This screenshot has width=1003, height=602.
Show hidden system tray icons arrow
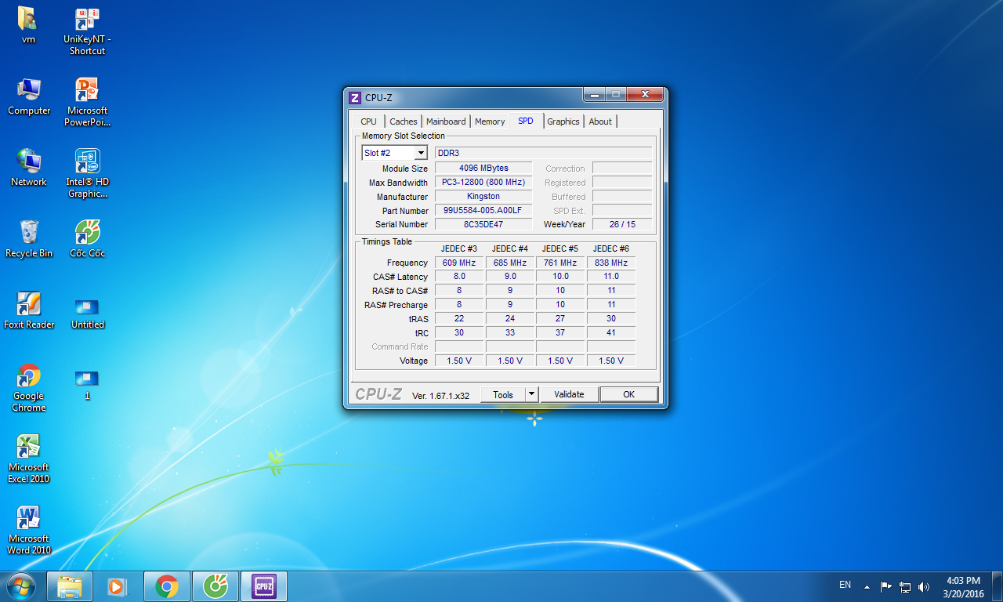tap(867, 586)
